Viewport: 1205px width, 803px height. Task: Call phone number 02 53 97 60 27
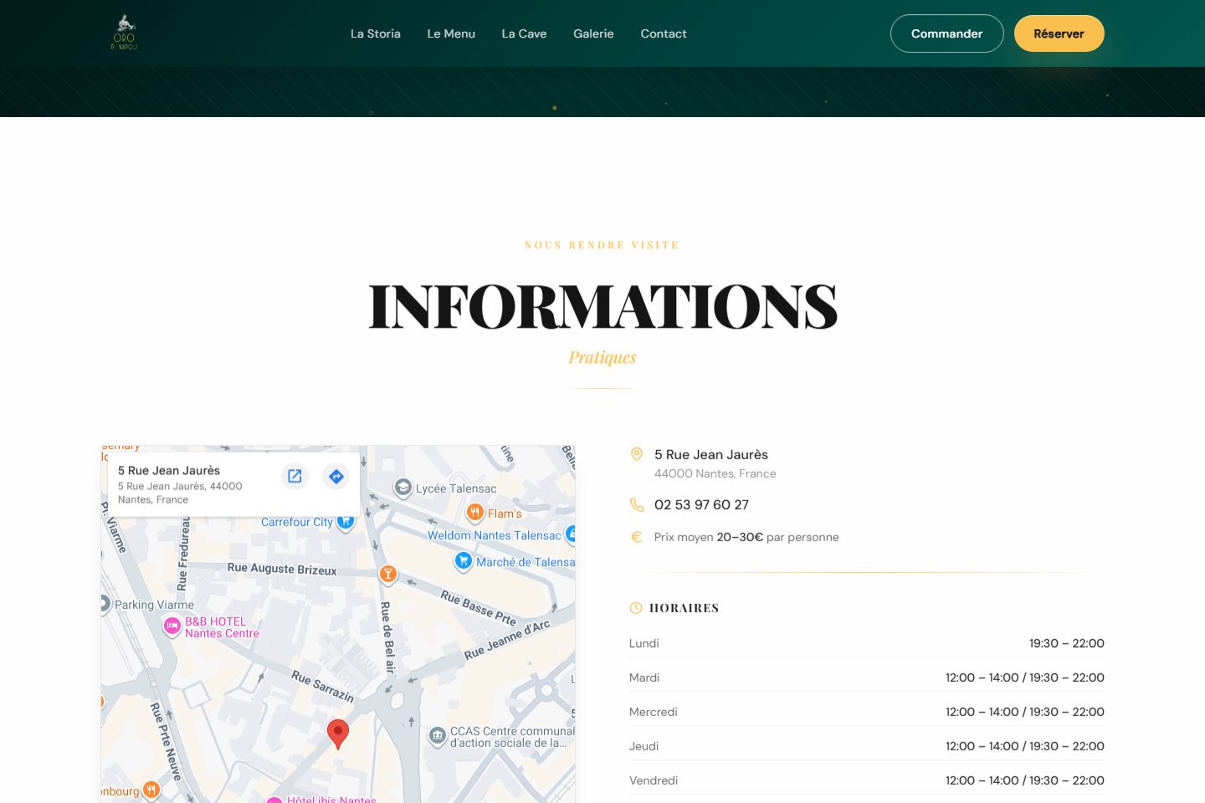pyautogui.click(x=701, y=504)
